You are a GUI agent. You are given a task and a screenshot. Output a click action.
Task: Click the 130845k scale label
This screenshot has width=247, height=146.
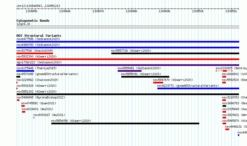pyautogui.click(x=32, y=11)
